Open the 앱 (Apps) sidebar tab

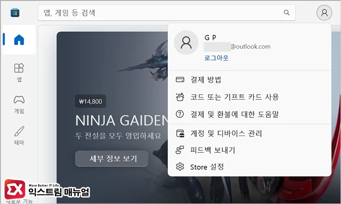click(19, 73)
